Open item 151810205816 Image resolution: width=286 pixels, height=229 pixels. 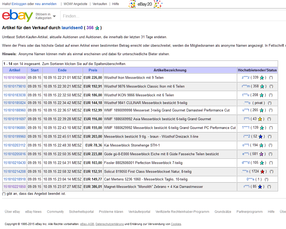point(15,154)
